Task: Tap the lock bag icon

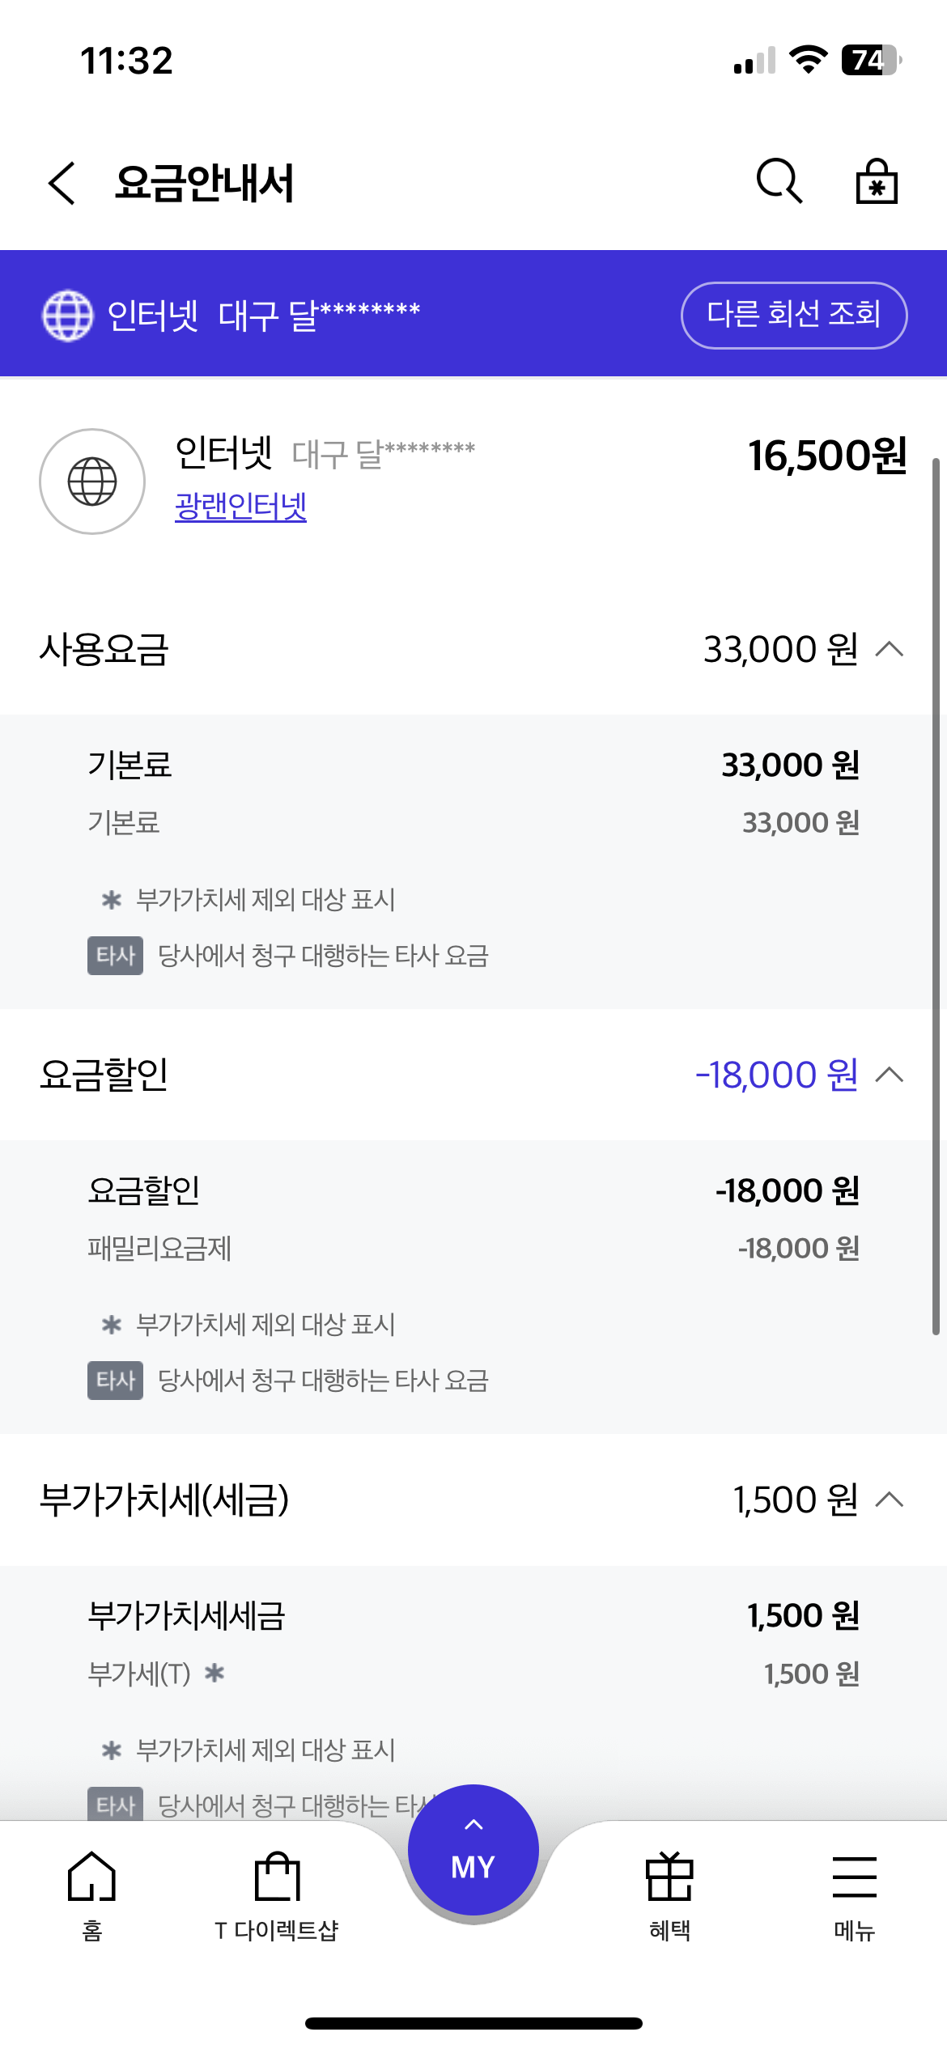Action: click(x=877, y=181)
